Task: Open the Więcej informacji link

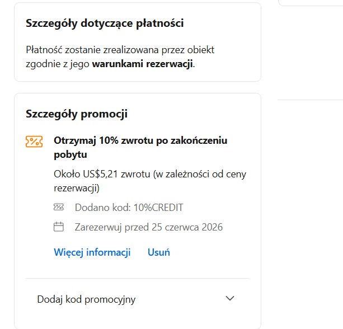Action: coord(92,252)
